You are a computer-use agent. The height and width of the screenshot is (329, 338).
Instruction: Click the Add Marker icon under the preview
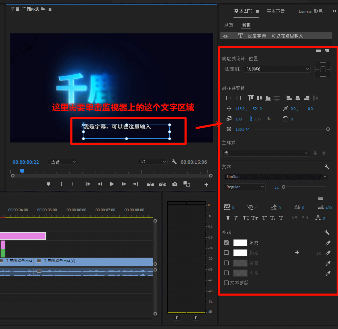48,184
